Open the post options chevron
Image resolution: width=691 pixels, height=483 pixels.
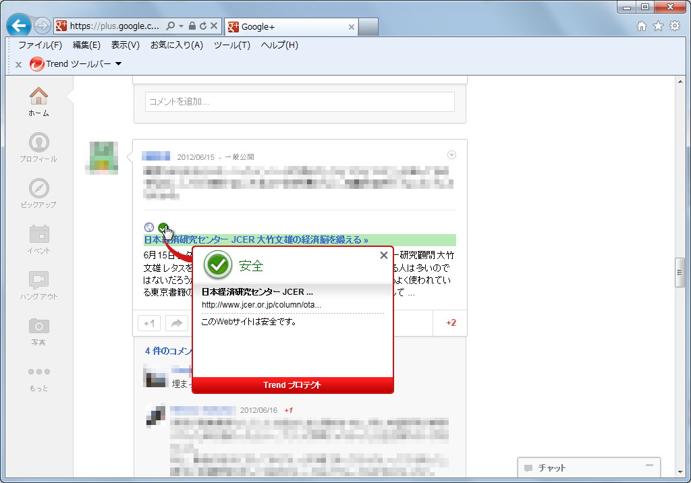[451, 154]
